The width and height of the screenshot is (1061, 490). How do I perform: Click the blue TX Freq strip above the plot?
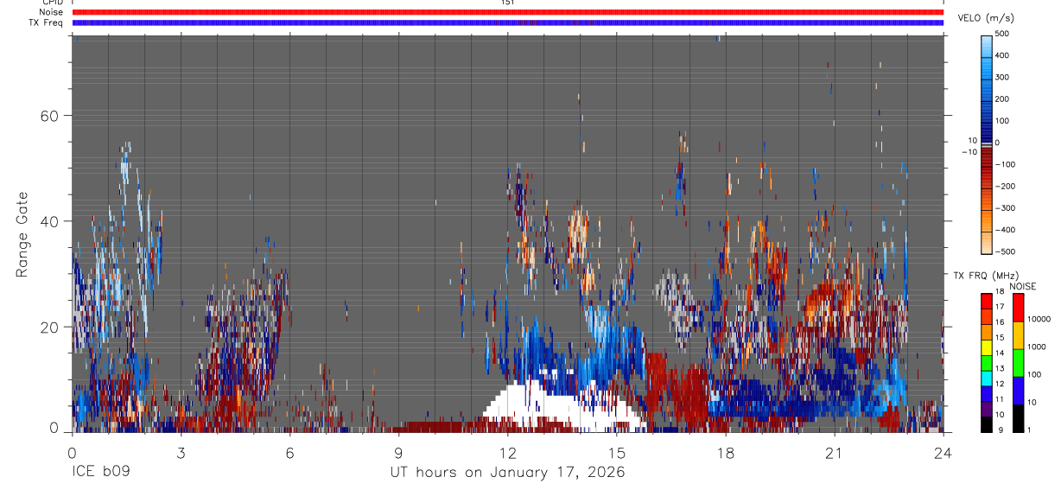[507, 22]
